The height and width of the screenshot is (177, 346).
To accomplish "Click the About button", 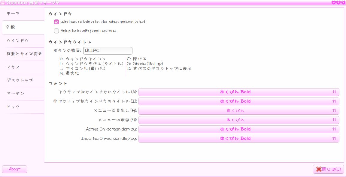I will pos(14,169).
